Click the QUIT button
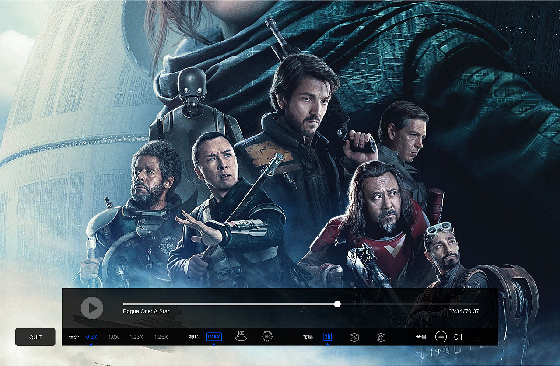The image size is (560, 366). pyautogui.click(x=35, y=337)
